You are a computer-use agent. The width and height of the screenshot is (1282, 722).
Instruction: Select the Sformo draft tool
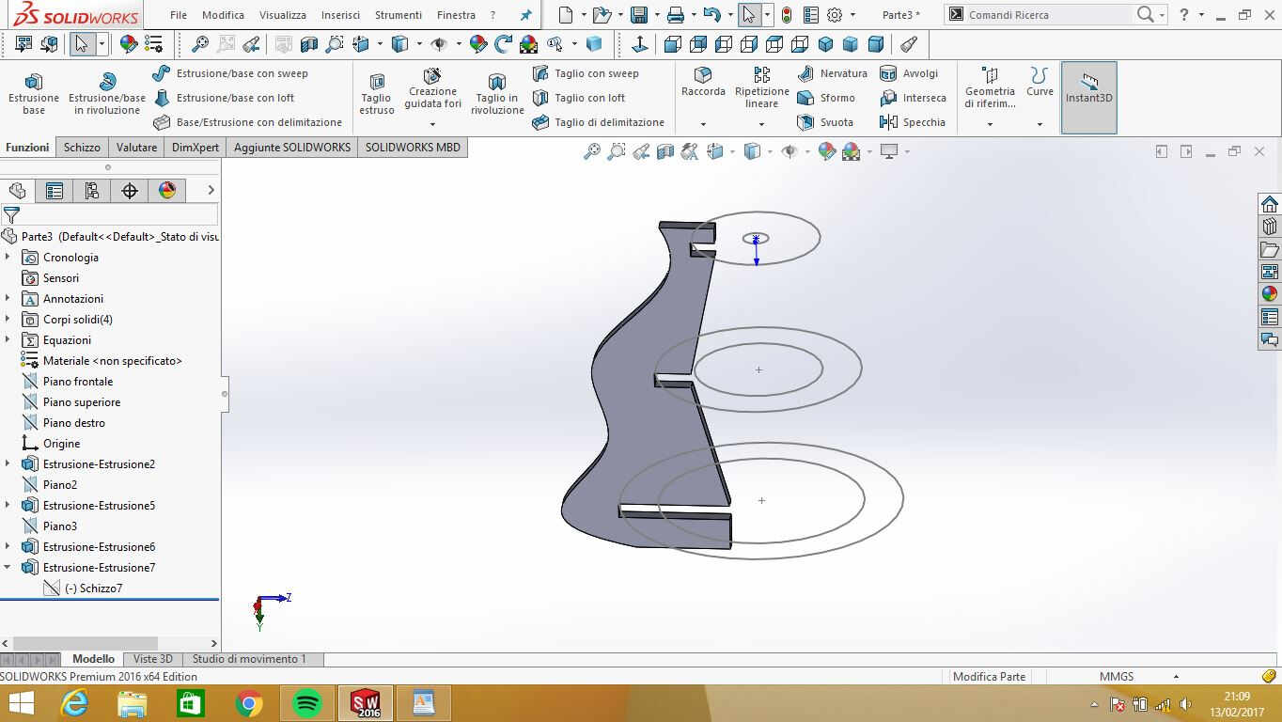(x=826, y=98)
